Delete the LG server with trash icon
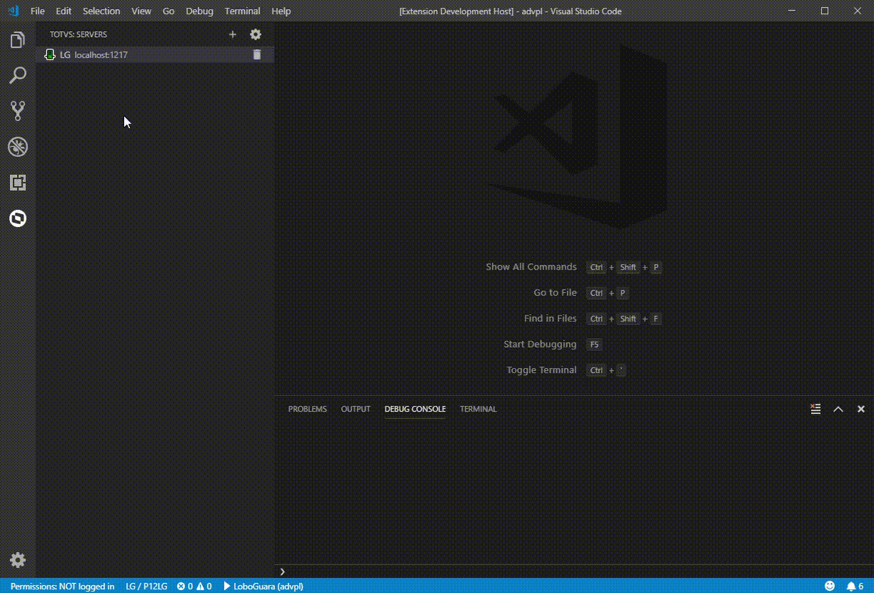 pyautogui.click(x=257, y=55)
